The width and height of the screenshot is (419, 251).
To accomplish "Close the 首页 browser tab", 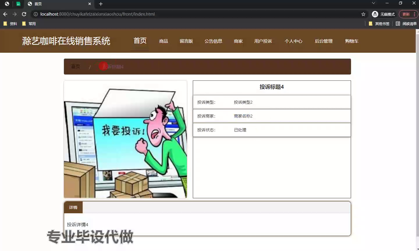I will pos(90,4).
